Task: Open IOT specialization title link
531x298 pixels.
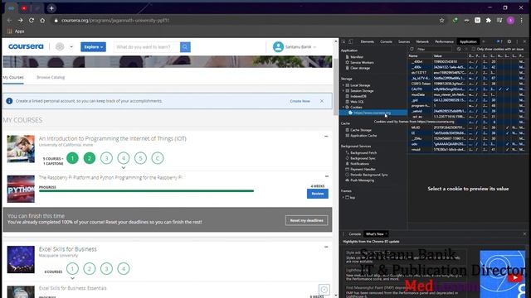Action: [x=113, y=138]
